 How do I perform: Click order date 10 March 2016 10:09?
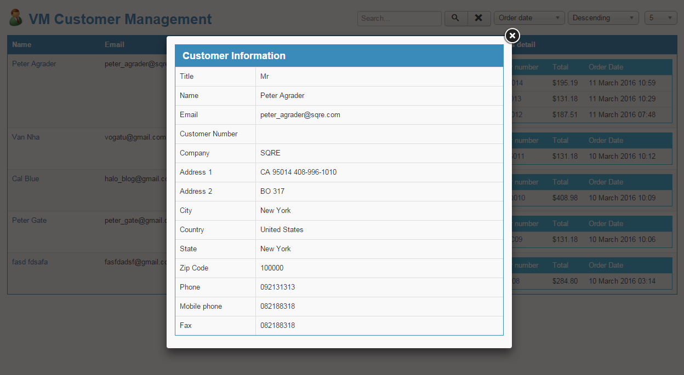pyautogui.click(x=622, y=198)
